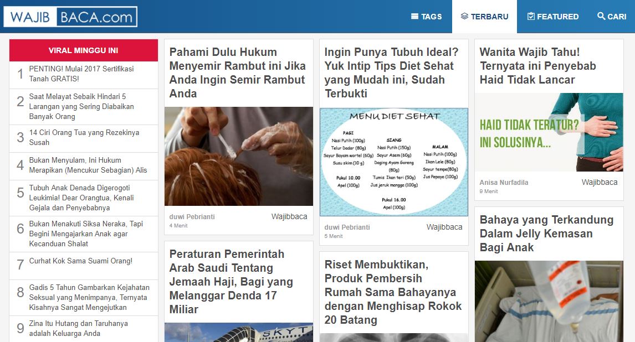Open viral item Sertifikasi Tanah GRATIS
The width and height of the screenshot is (635, 342).
(x=81, y=74)
